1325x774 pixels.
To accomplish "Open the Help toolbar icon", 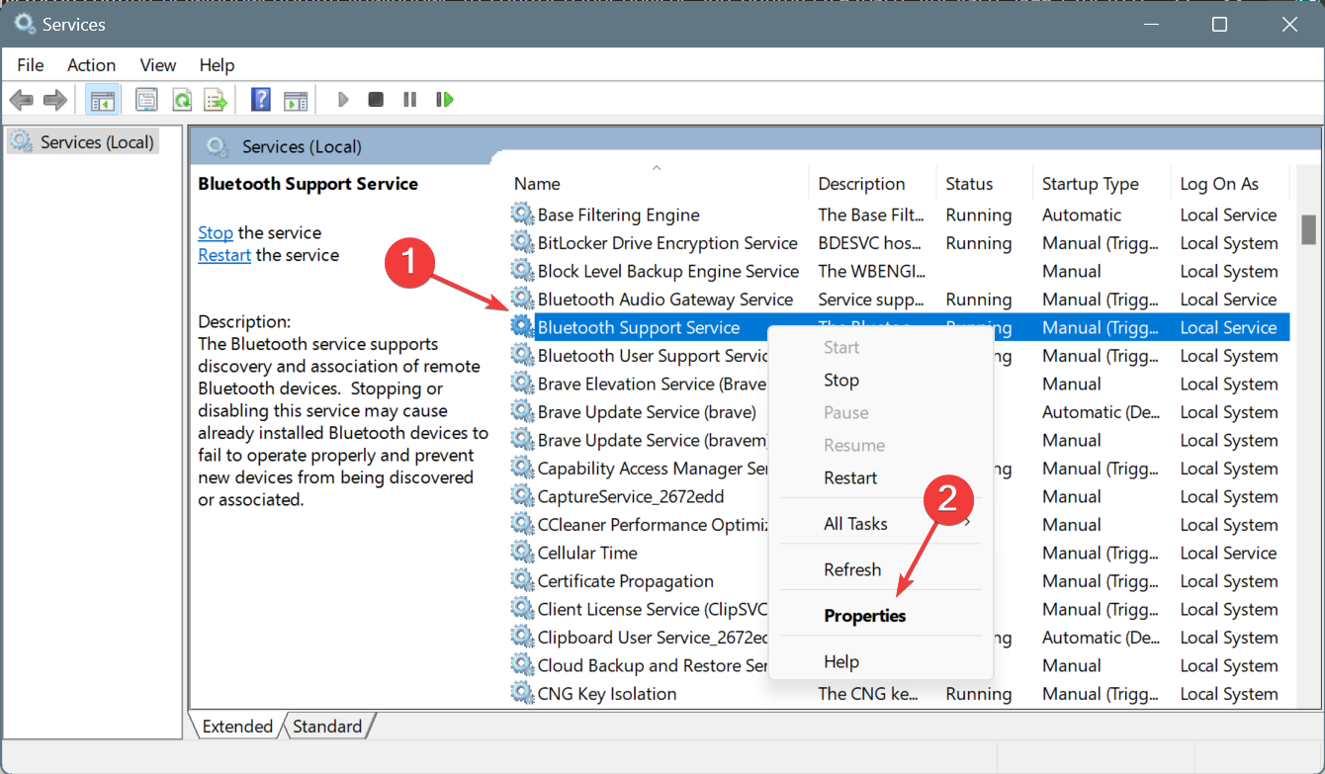I will (261, 100).
